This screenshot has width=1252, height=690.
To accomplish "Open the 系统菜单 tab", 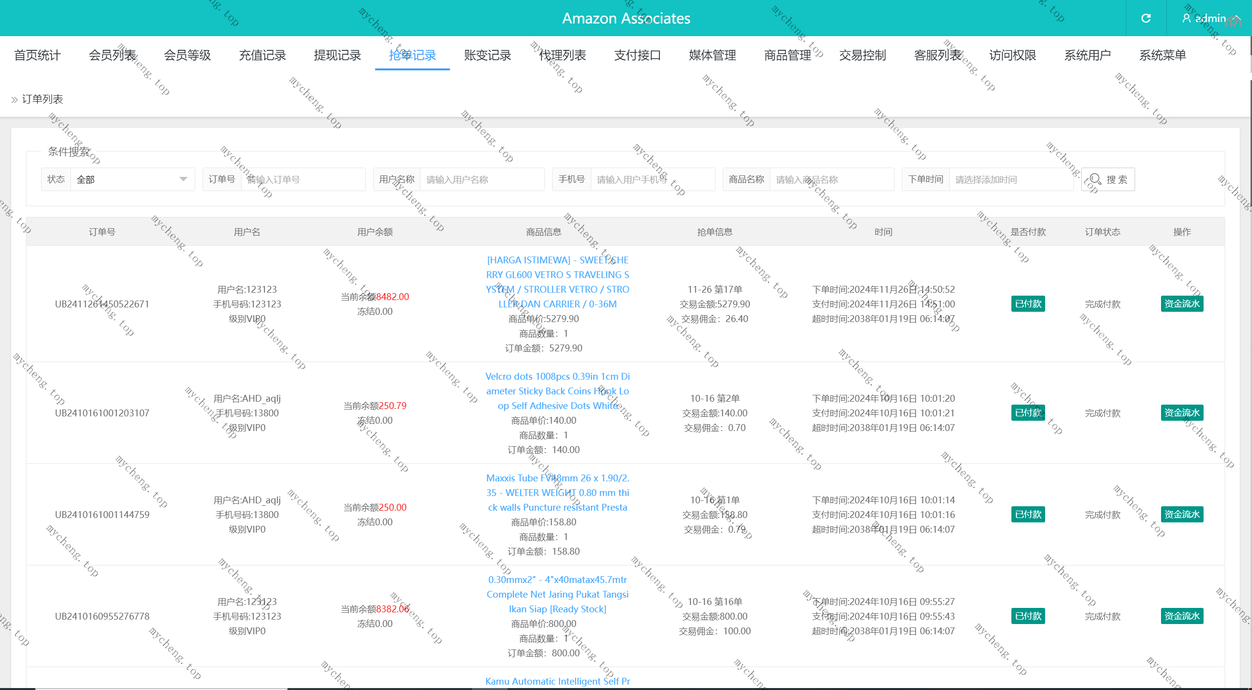I will coord(1163,55).
